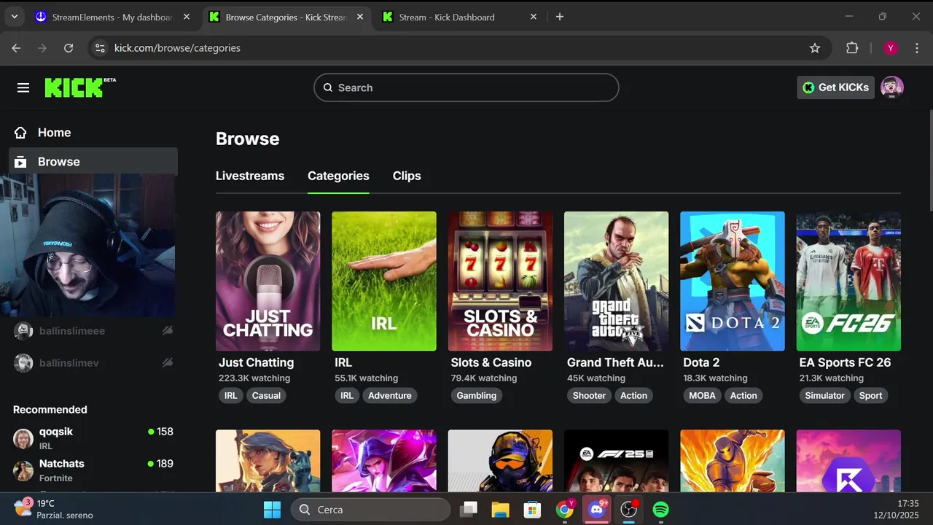Screen dimensions: 933x525
Task: Open the EA Sports FC 26 thumbnail
Action: [x=848, y=281]
